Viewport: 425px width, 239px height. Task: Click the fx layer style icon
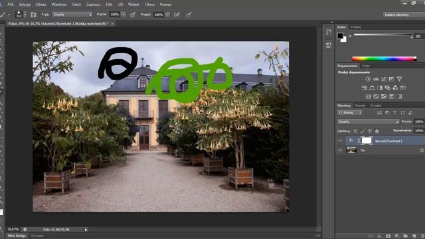(379, 236)
